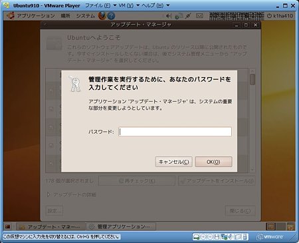Click second CD/DVD device icon in VMware status bar

tap(210, 237)
